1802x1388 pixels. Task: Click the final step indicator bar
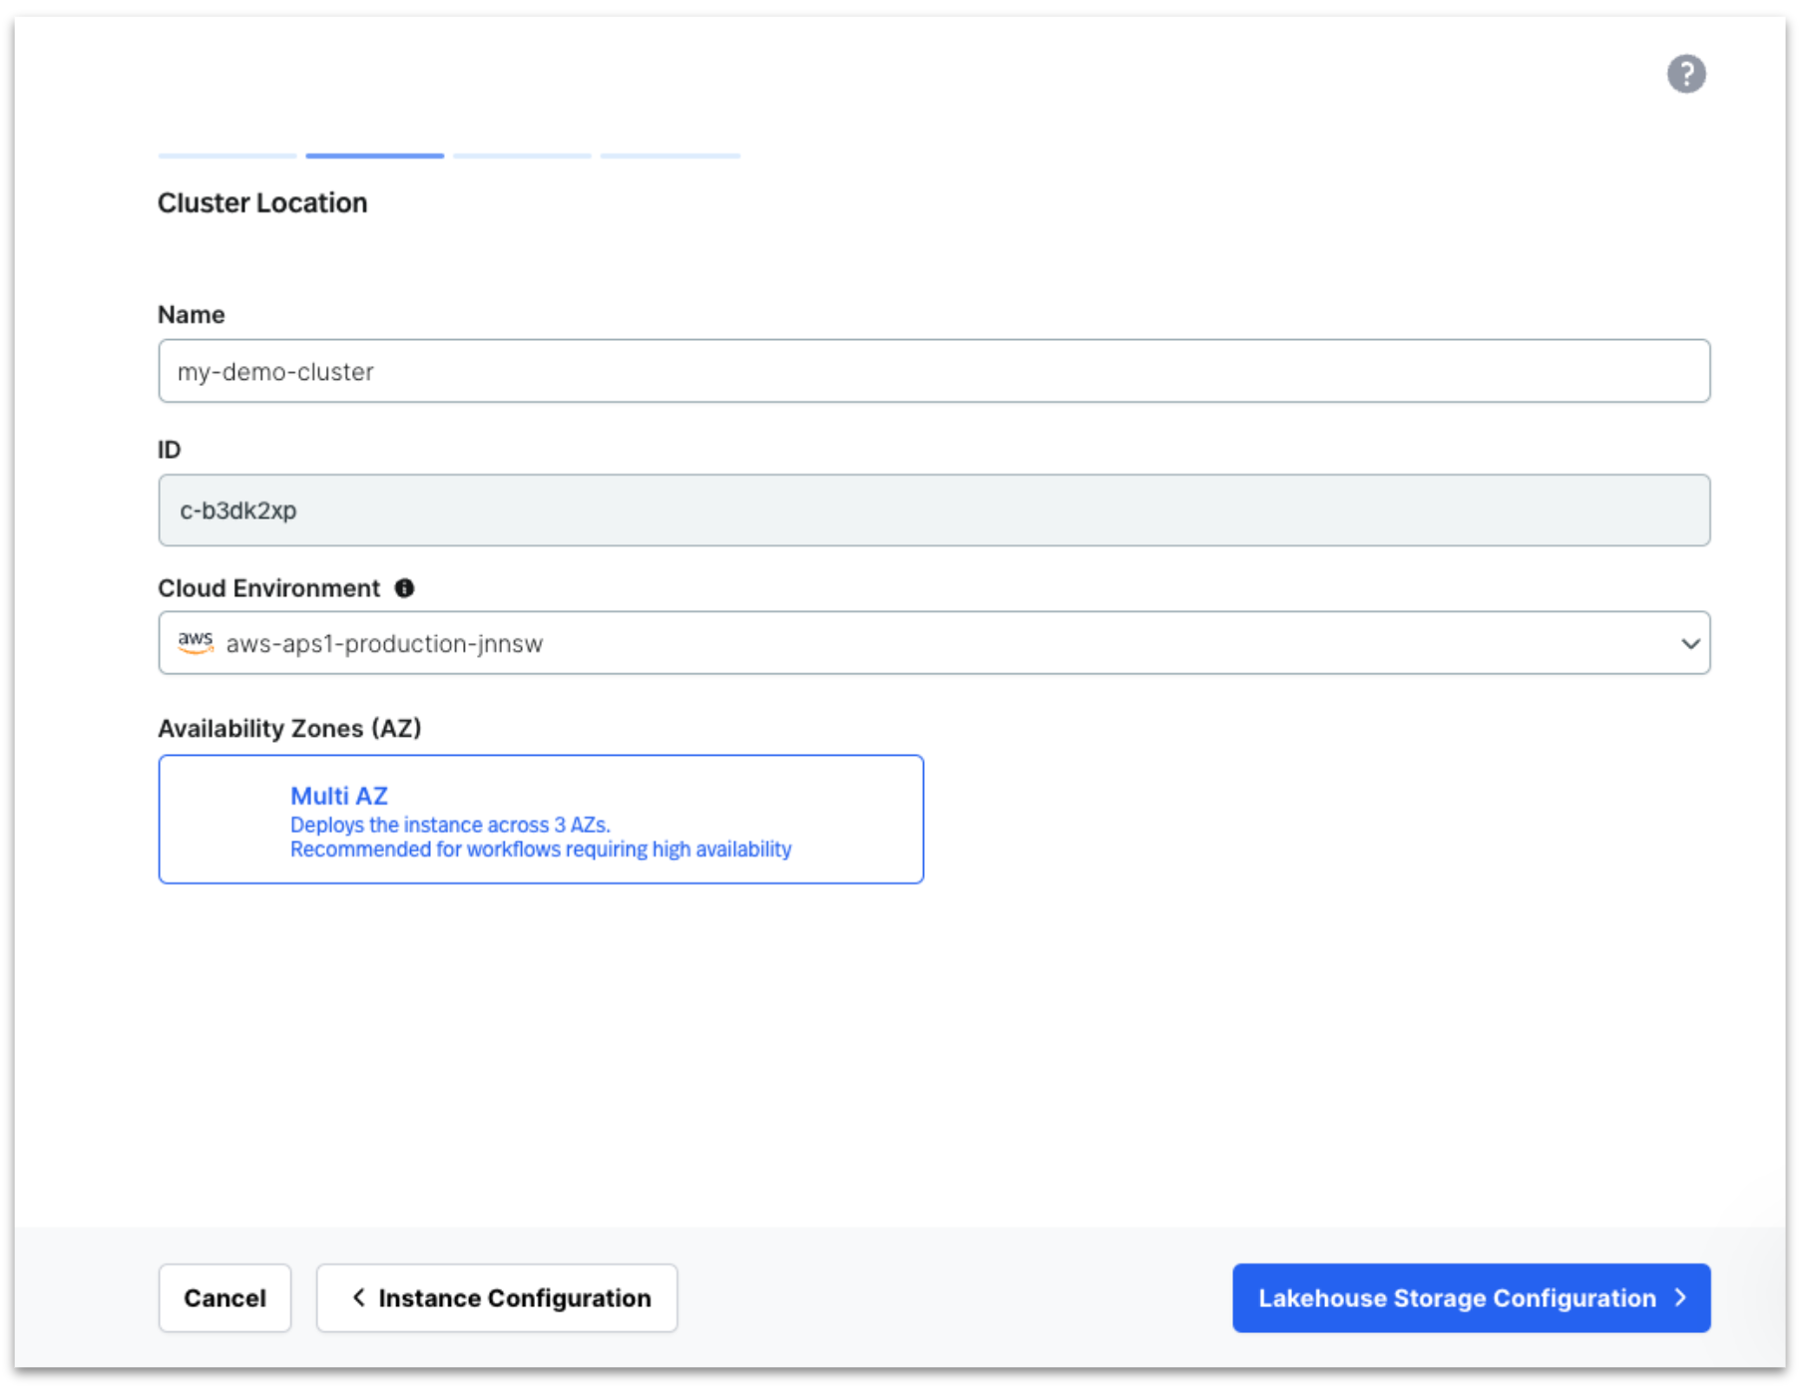click(x=670, y=155)
